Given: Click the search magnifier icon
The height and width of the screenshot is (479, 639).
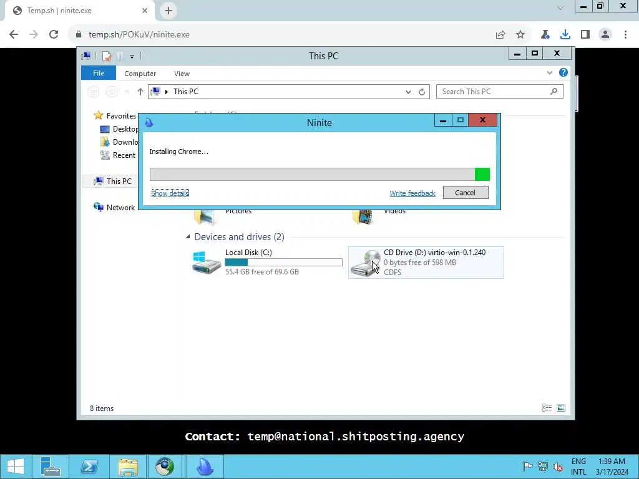Looking at the screenshot, I should coord(554,92).
